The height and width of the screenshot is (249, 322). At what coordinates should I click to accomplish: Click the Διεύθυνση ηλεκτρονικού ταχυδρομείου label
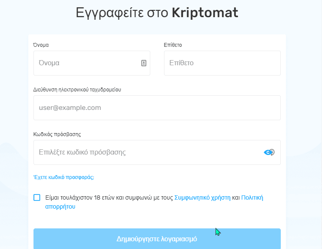(x=77, y=90)
